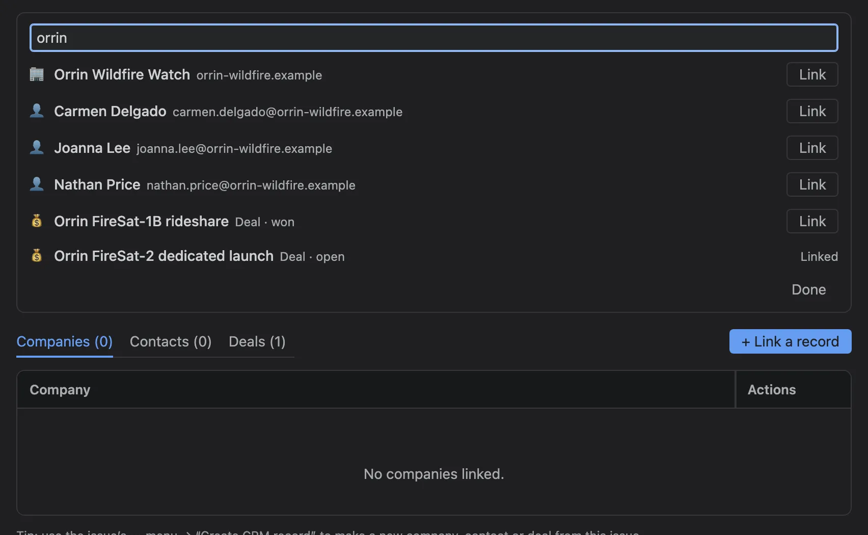This screenshot has width=868, height=535.
Task: Link the contact Joanna Lee
Action: (812, 148)
